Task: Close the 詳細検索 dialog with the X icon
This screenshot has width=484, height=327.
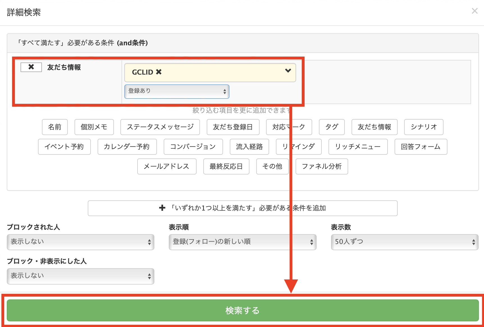Action: 475,11
